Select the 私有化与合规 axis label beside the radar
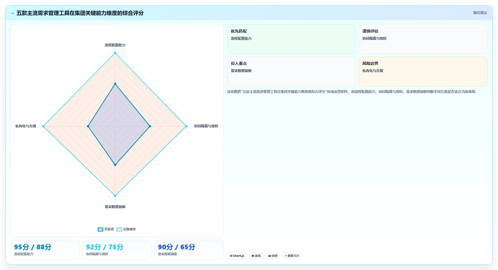This screenshot has width=498, height=270. 26,126
